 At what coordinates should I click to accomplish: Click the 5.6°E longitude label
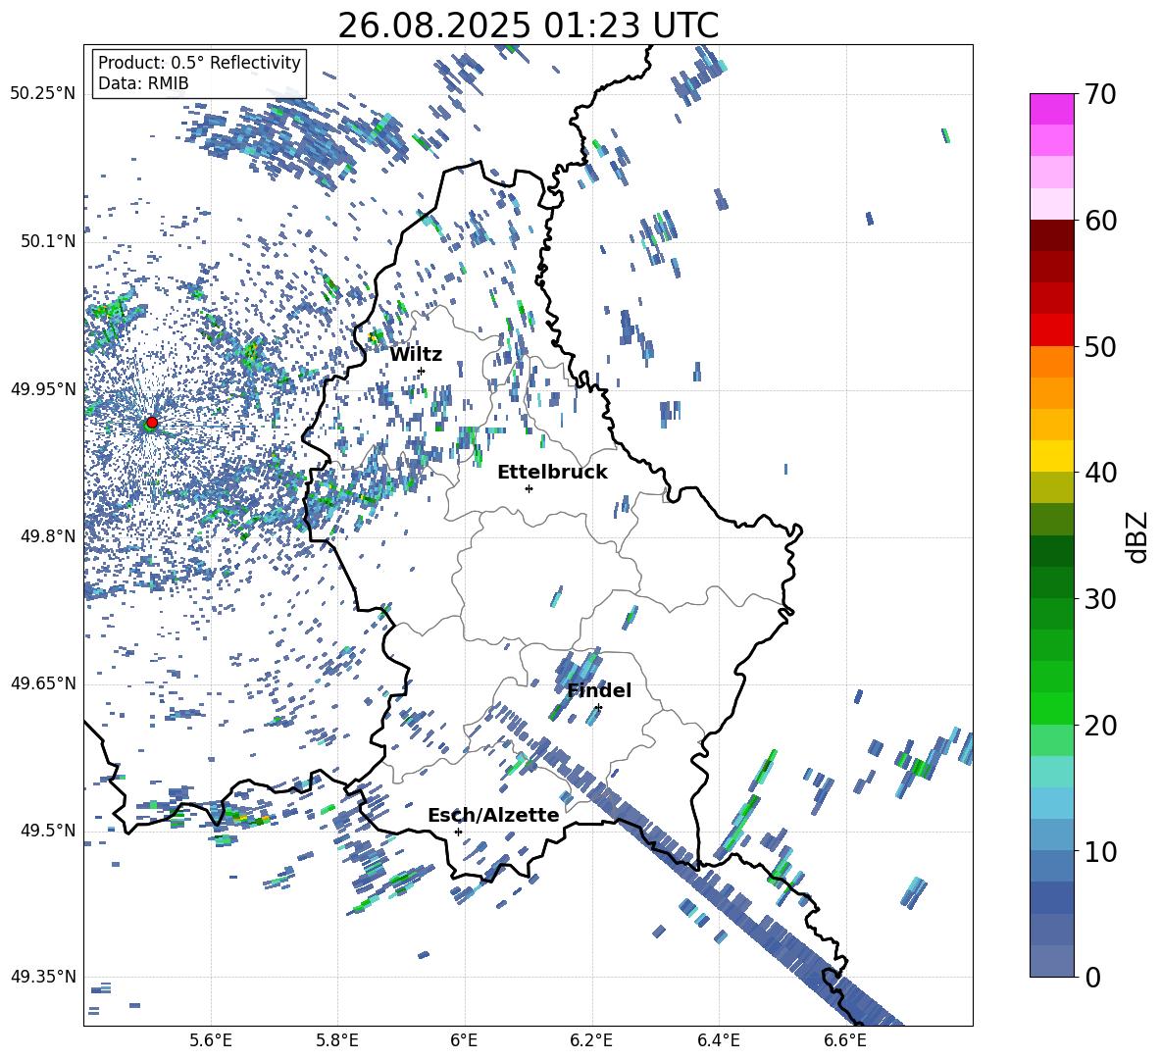point(211,1041)
